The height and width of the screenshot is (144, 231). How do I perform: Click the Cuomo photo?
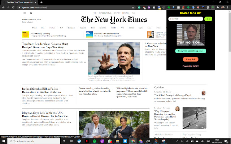tap(114, 58)
